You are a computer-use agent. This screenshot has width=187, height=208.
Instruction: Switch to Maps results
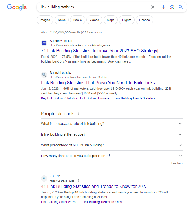tap(110, 20)
